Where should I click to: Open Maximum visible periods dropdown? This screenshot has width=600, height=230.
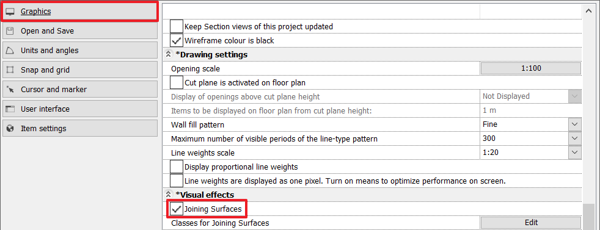575,138
